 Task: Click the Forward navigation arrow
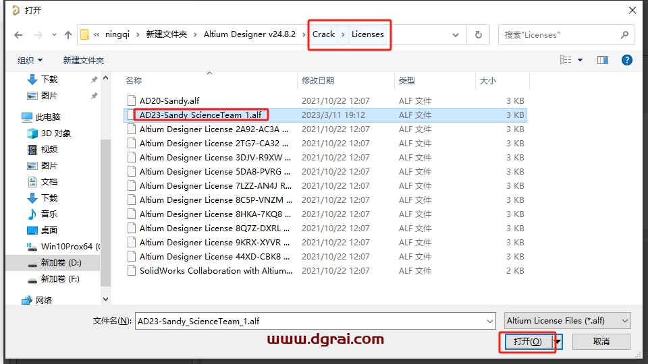(38, 35)
